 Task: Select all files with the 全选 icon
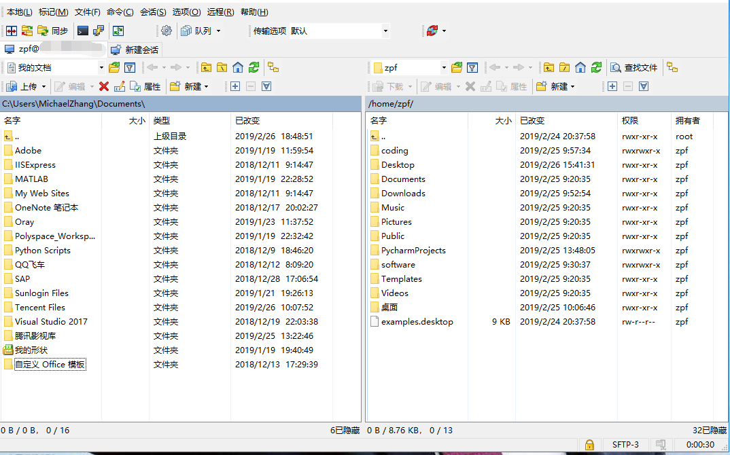click(234, 86)
